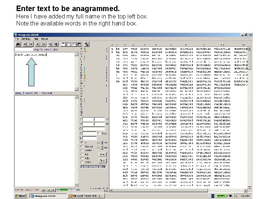Click up arrow of the name box scrollbar
The height and width of the screenshot is (199, 266).
76,54
